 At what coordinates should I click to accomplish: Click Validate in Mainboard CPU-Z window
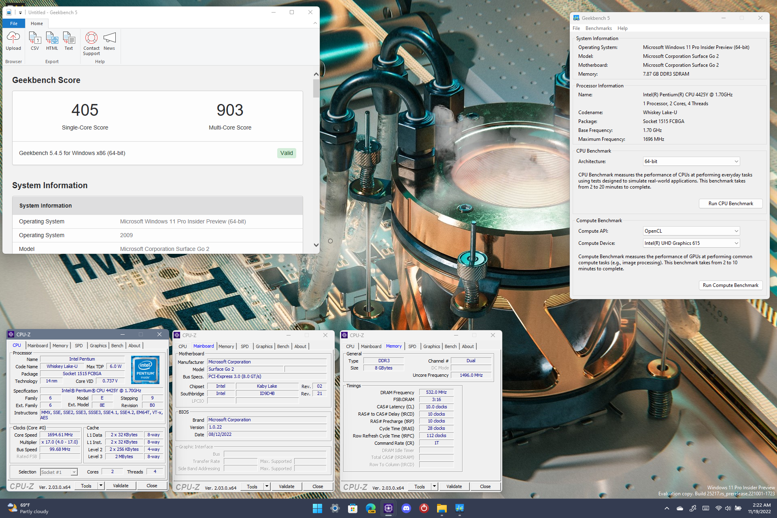[x=287, y=486]
